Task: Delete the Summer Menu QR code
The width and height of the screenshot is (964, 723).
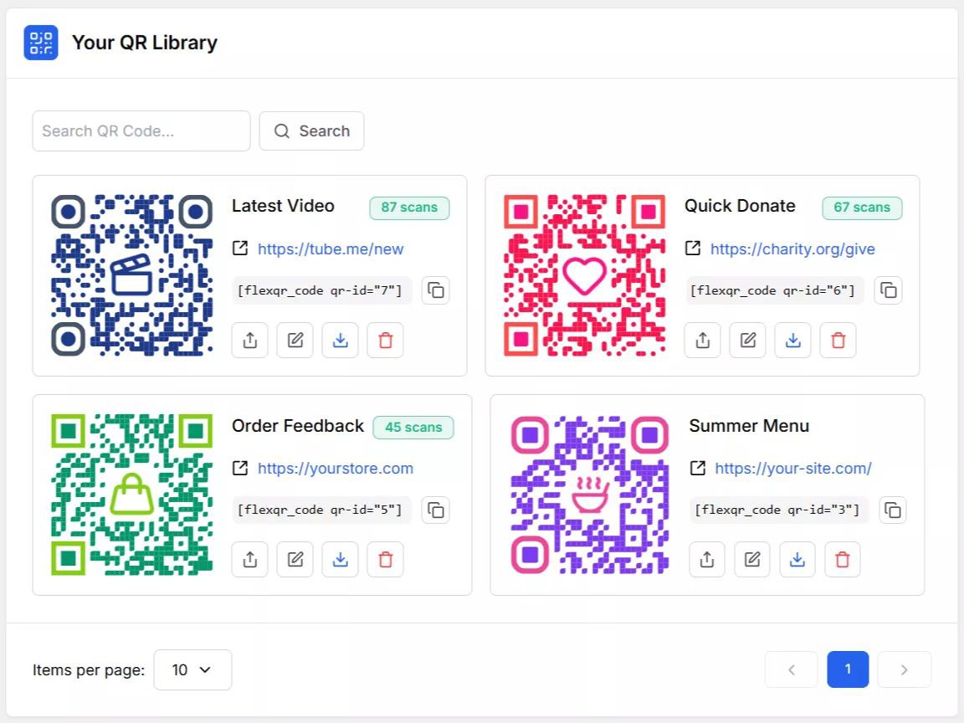Action: [x=843, y=560]
